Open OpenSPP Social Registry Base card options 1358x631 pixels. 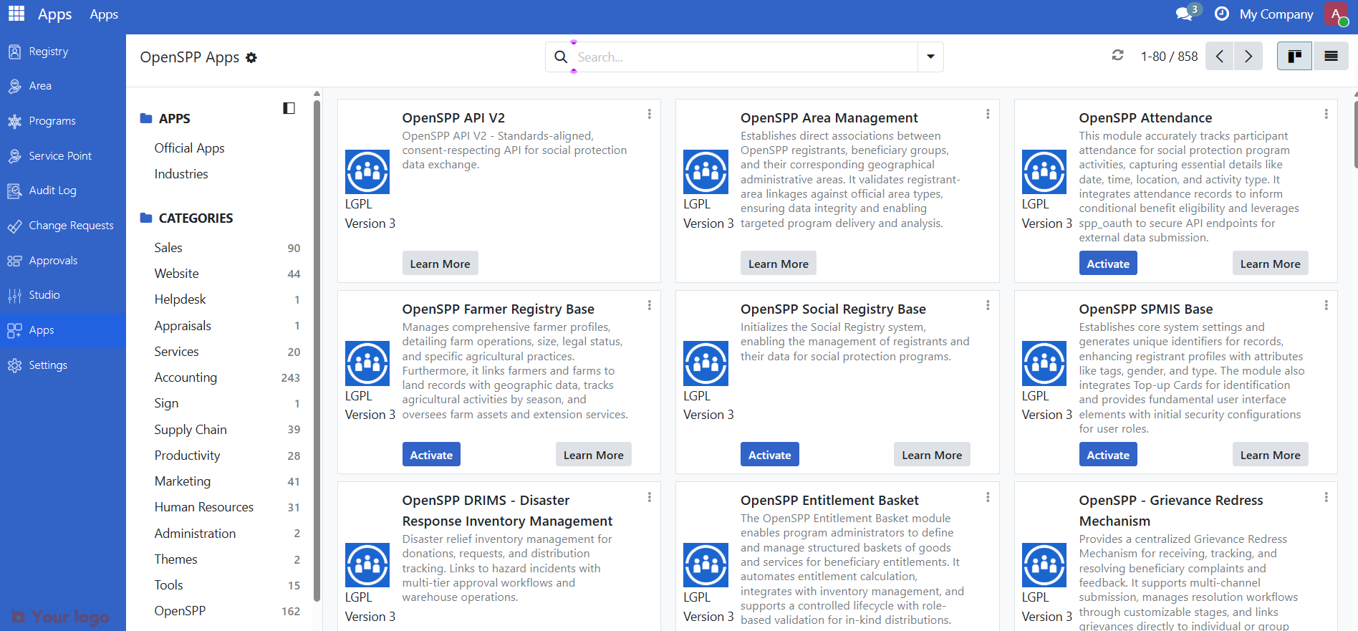[x=988, y=305]
